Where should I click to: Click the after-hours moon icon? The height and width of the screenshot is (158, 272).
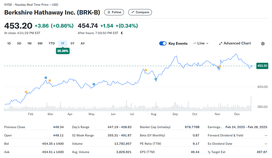[x=122, y=33]
